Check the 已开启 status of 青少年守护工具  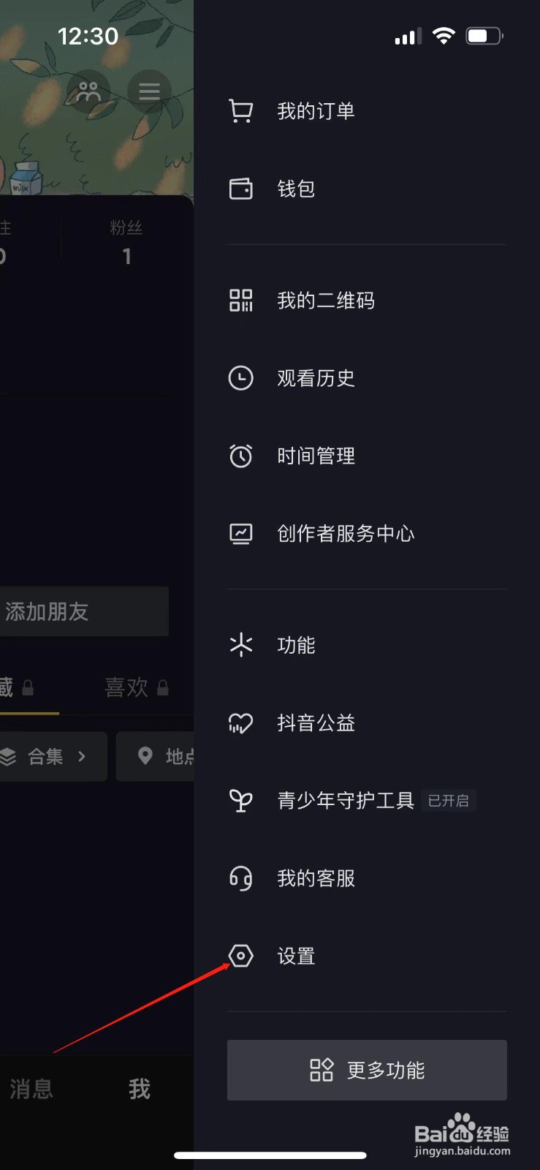point(449,801)
